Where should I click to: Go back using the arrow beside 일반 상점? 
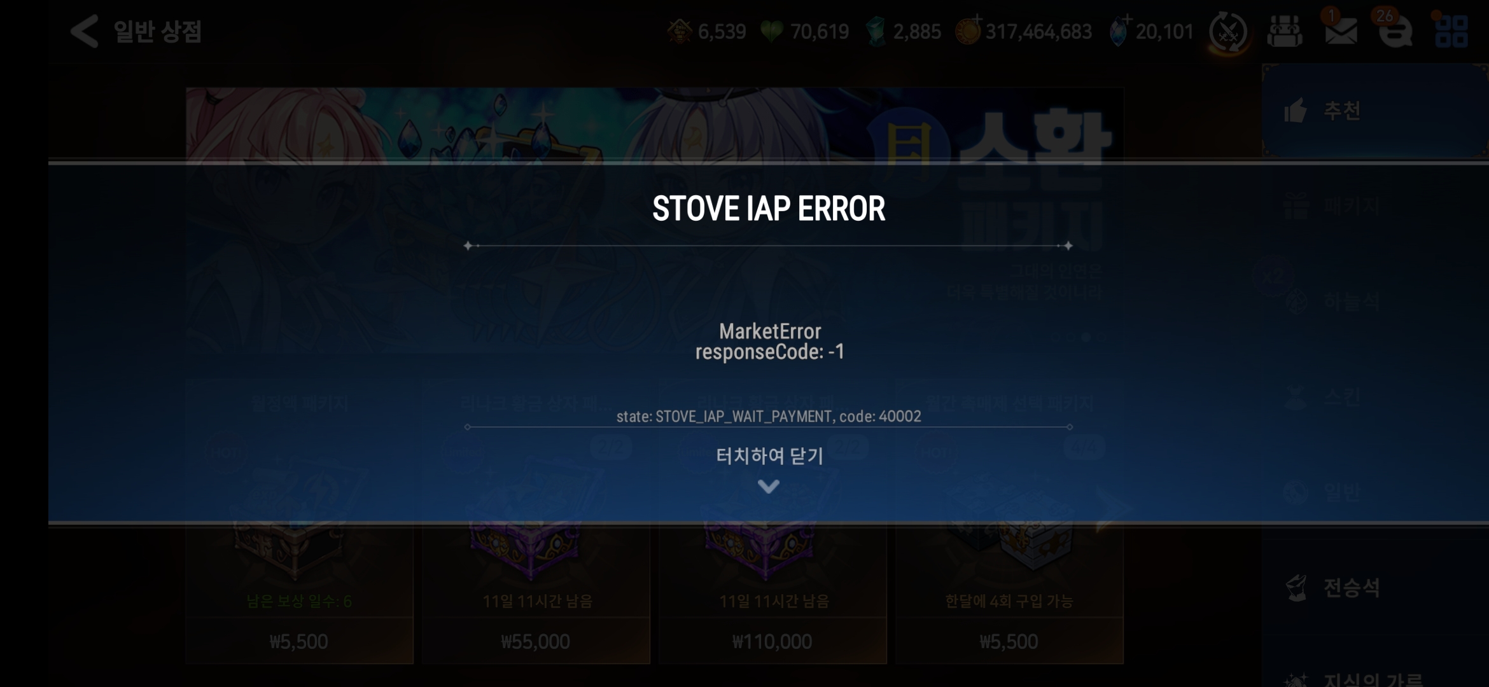pos(85,31)
